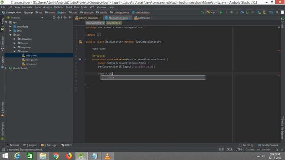This screenshot has width=285, height=160.
Task: Click the tool windows toggle in status bar corner
Action: 3,150
